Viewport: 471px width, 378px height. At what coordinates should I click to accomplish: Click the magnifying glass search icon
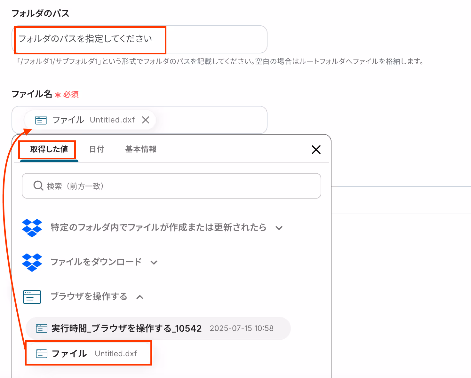click(38, 185)
